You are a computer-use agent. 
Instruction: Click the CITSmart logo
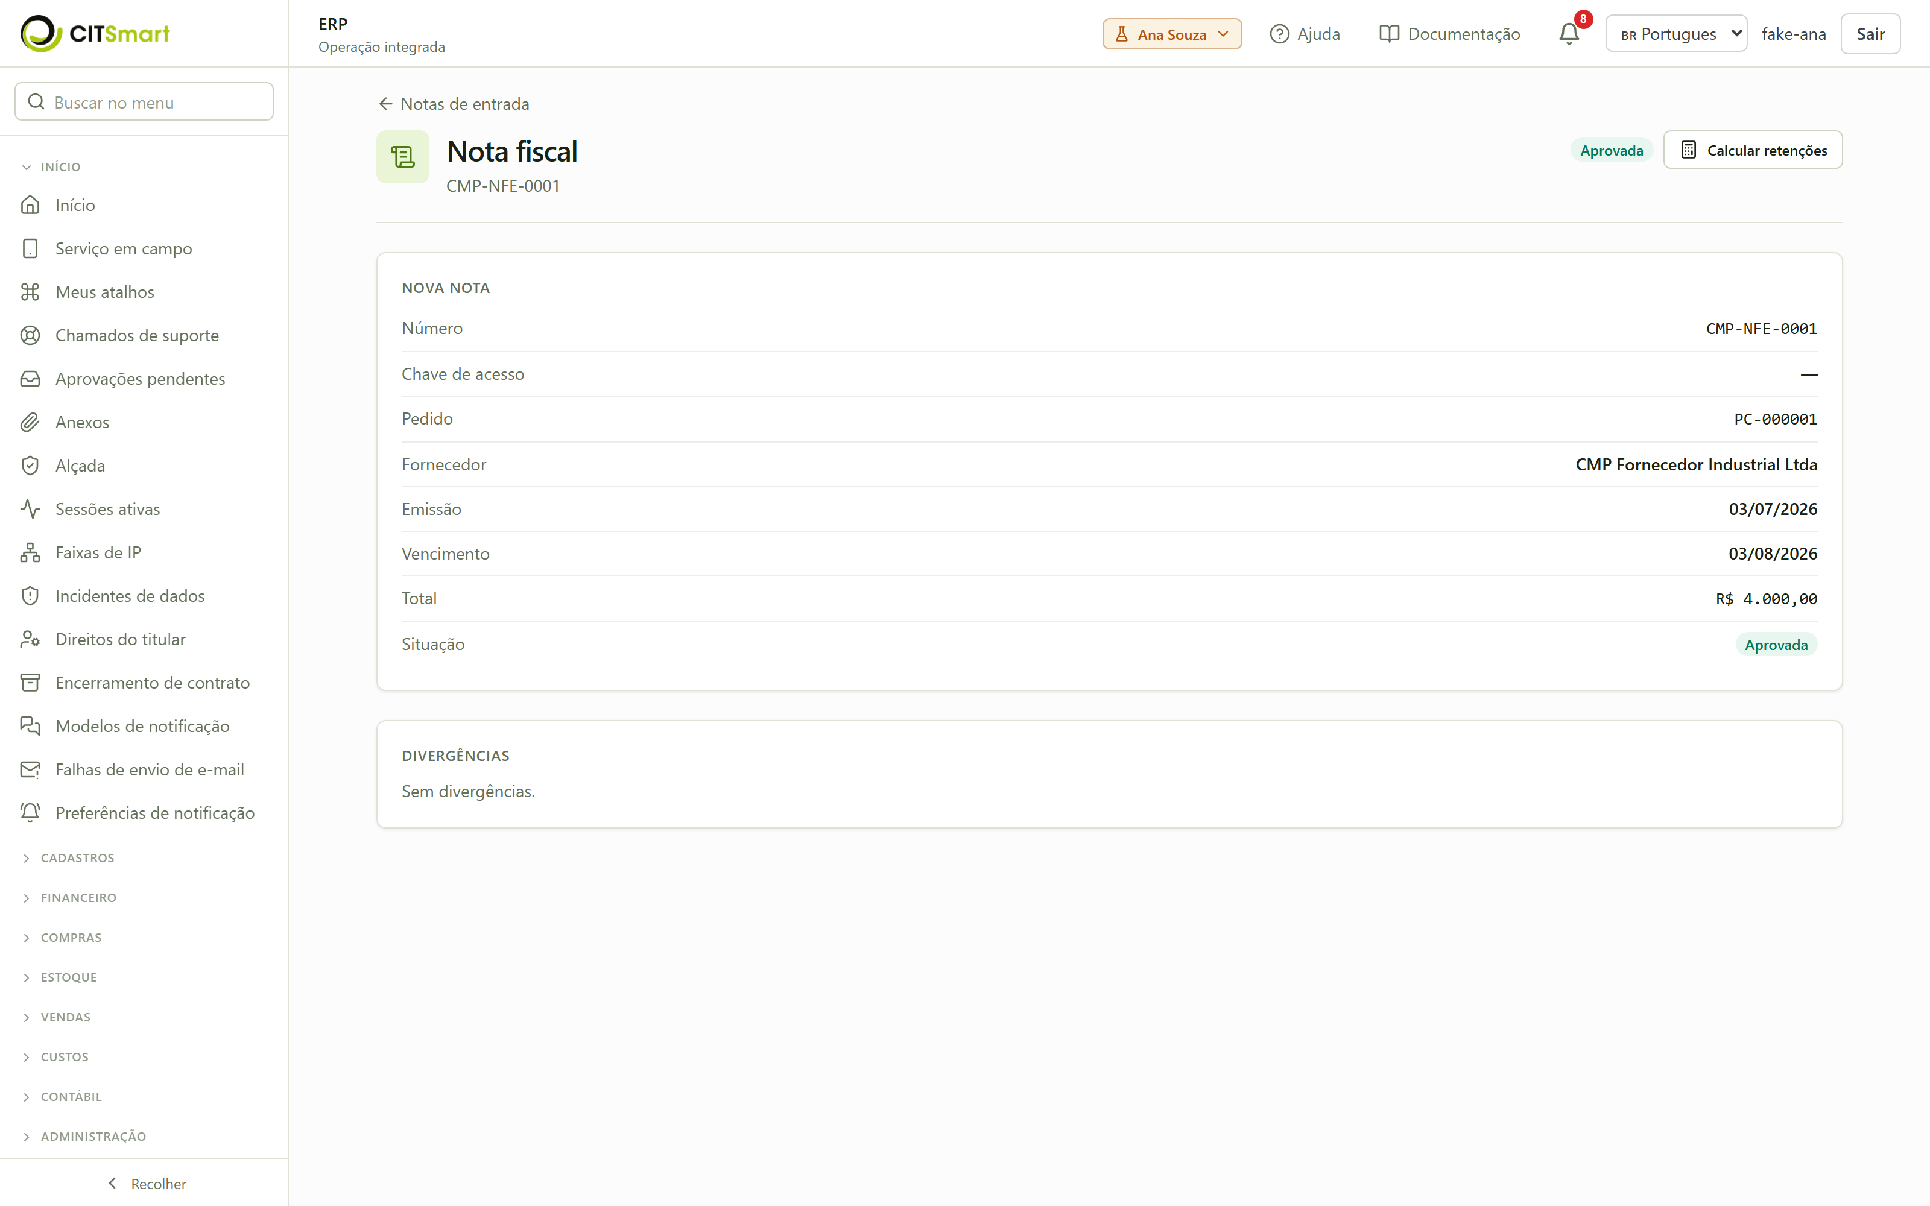click(95, 34)
